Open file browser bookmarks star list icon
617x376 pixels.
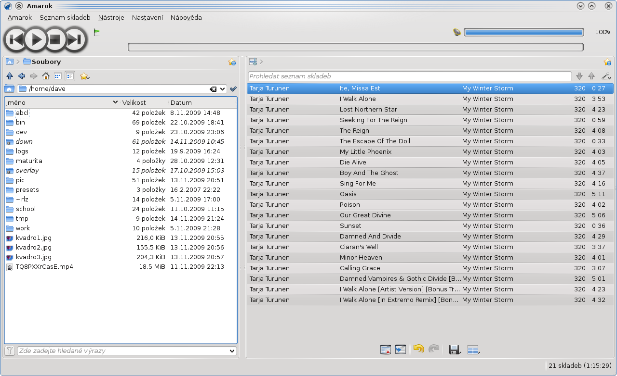(232, 62)
